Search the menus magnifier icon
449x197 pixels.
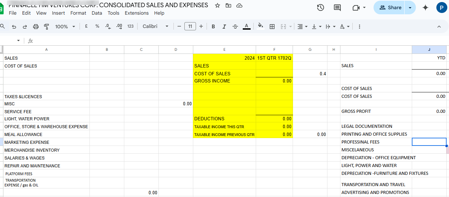tap(2, 26)
